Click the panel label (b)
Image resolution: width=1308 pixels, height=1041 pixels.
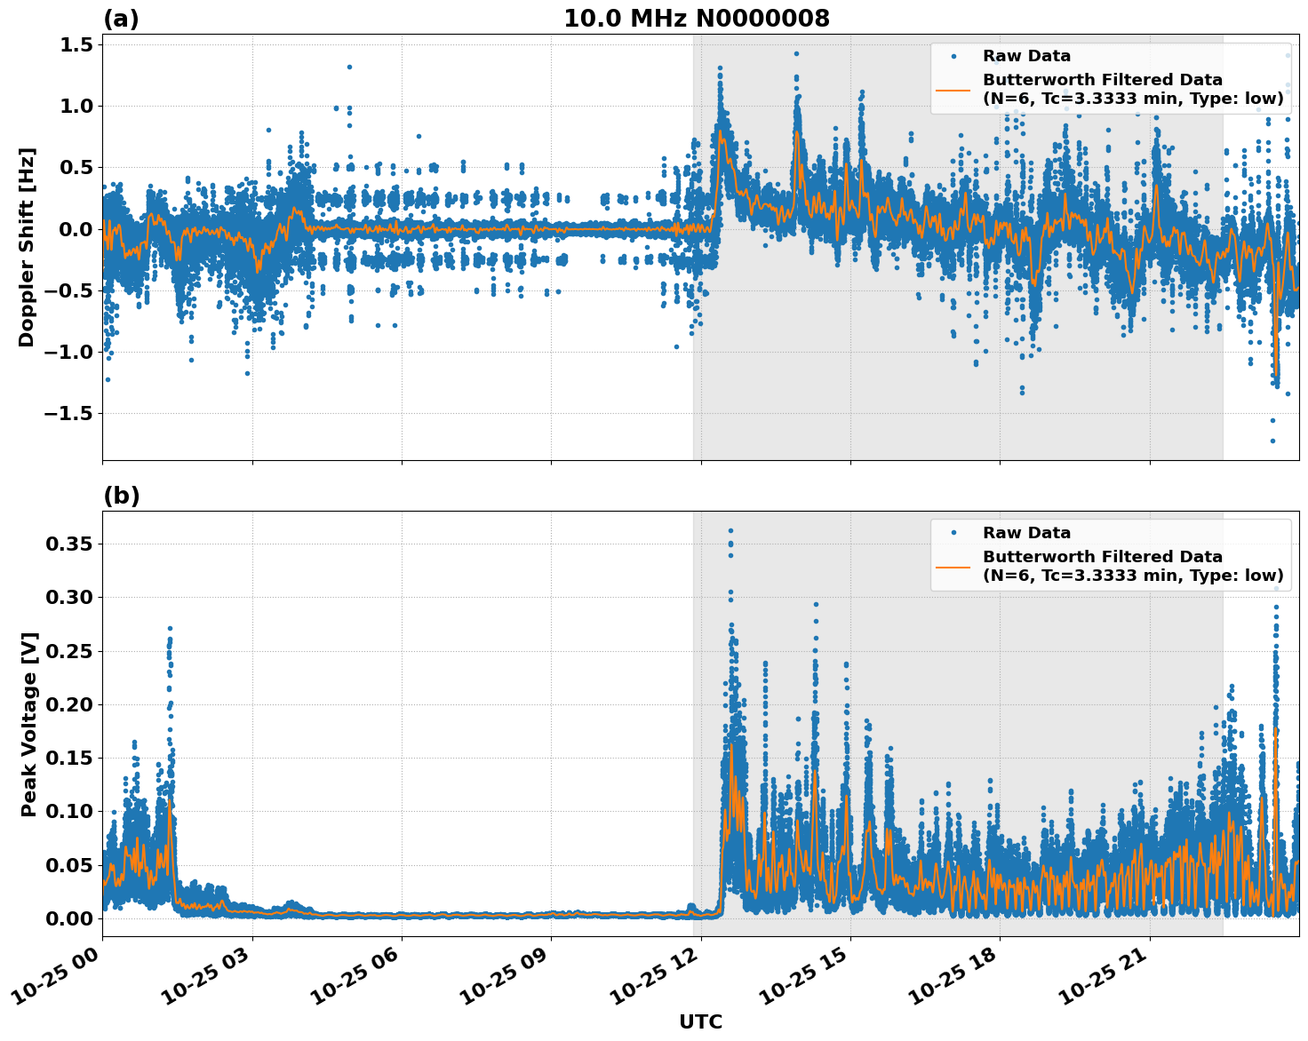(121, 496)
